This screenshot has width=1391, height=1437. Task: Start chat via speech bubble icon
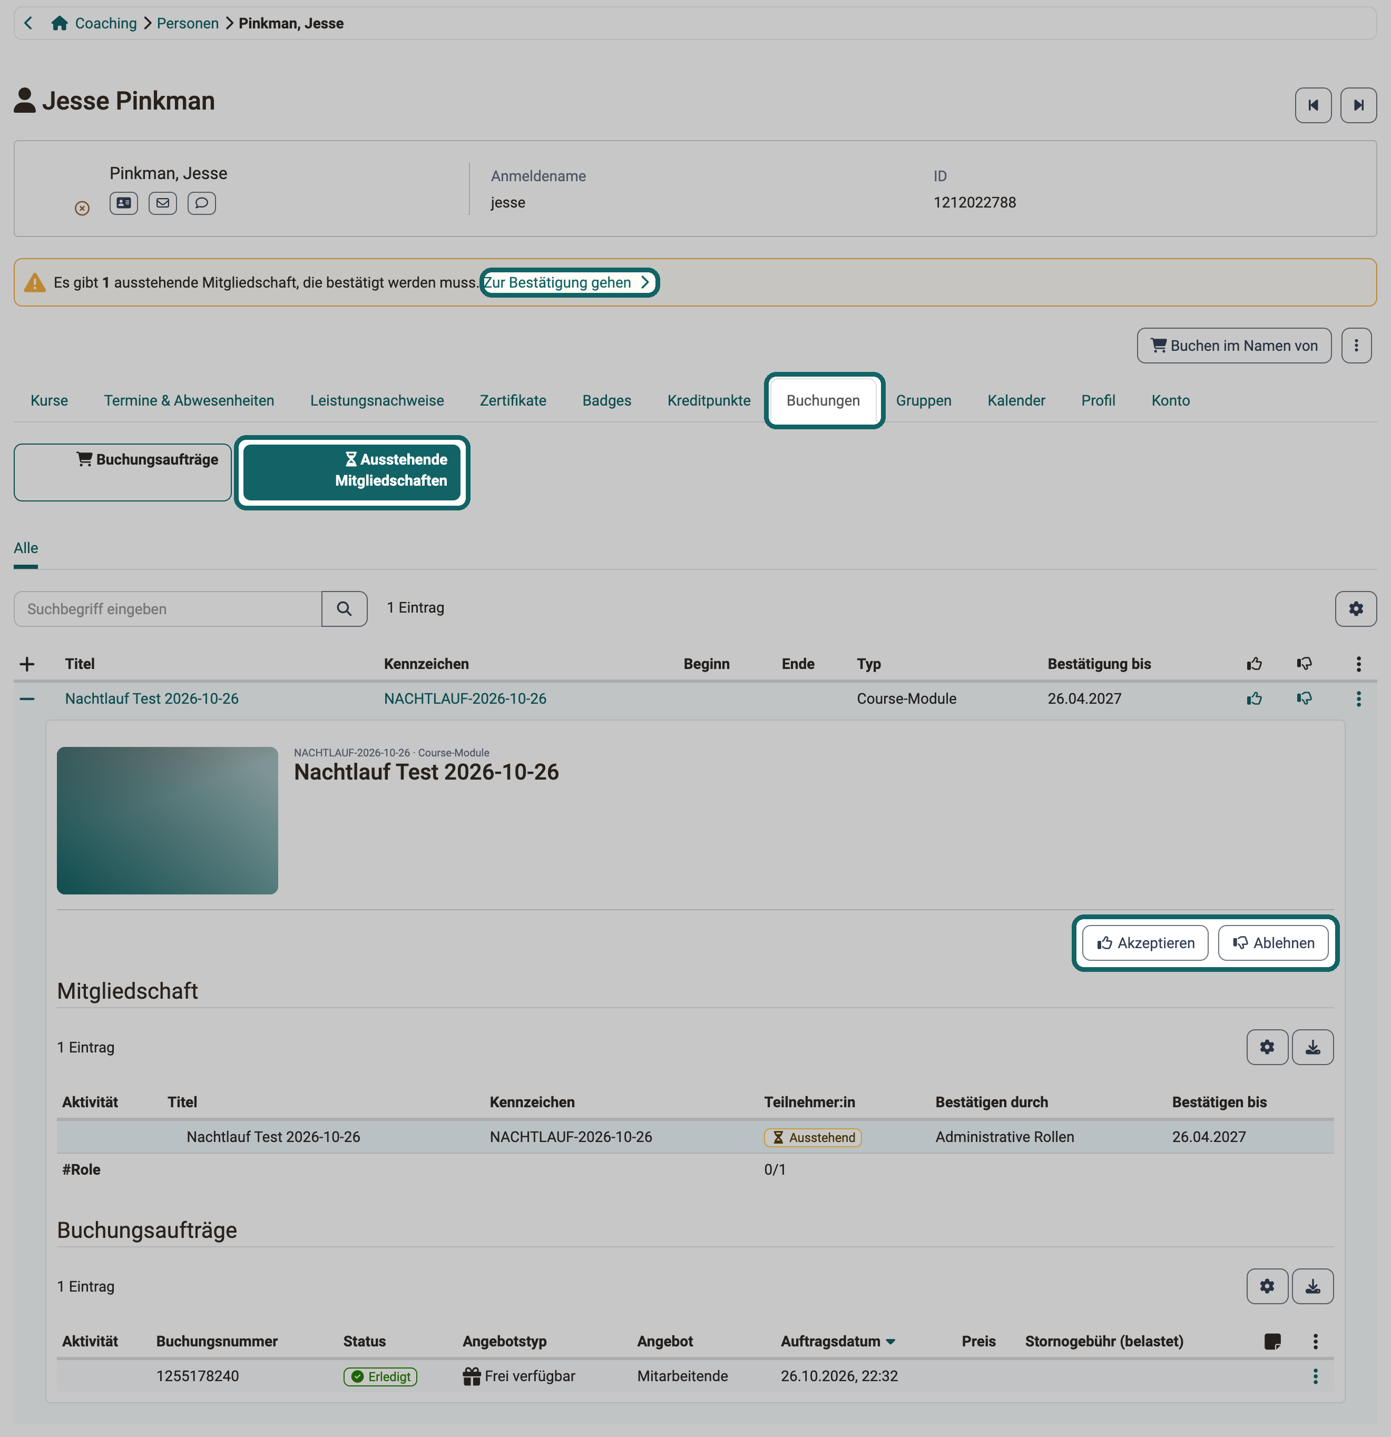(x=202, y=203)
